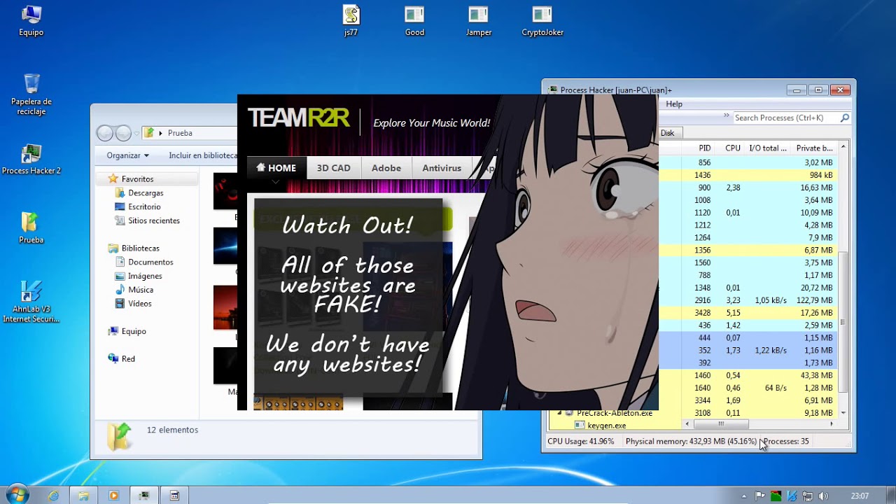Click the '122,79 MB' private bytes cell
This screenshot has height=504, width=896.
tap(814, 300)
